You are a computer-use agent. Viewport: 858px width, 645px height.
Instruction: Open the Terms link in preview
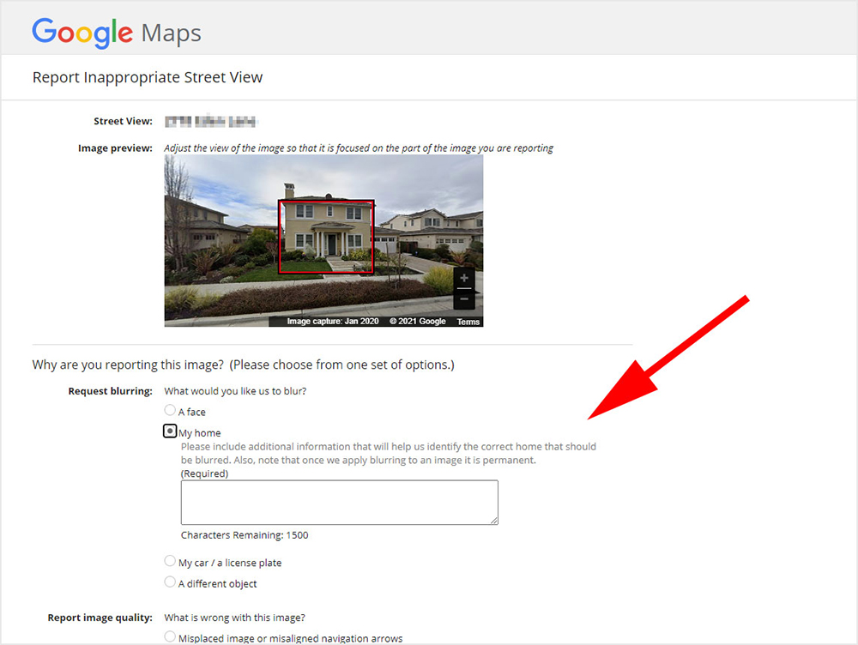[x=468, y=322]
